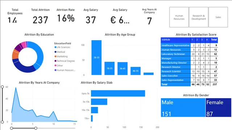Click the Life Sciences legend entry
The width and height of the screenshot is (232, 130).
pyautogui.click(x=62, y=47)
